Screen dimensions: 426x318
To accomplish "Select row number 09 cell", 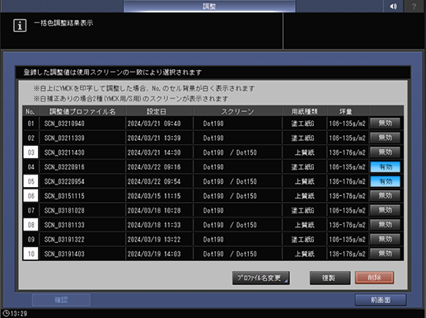I will (30, 240).
